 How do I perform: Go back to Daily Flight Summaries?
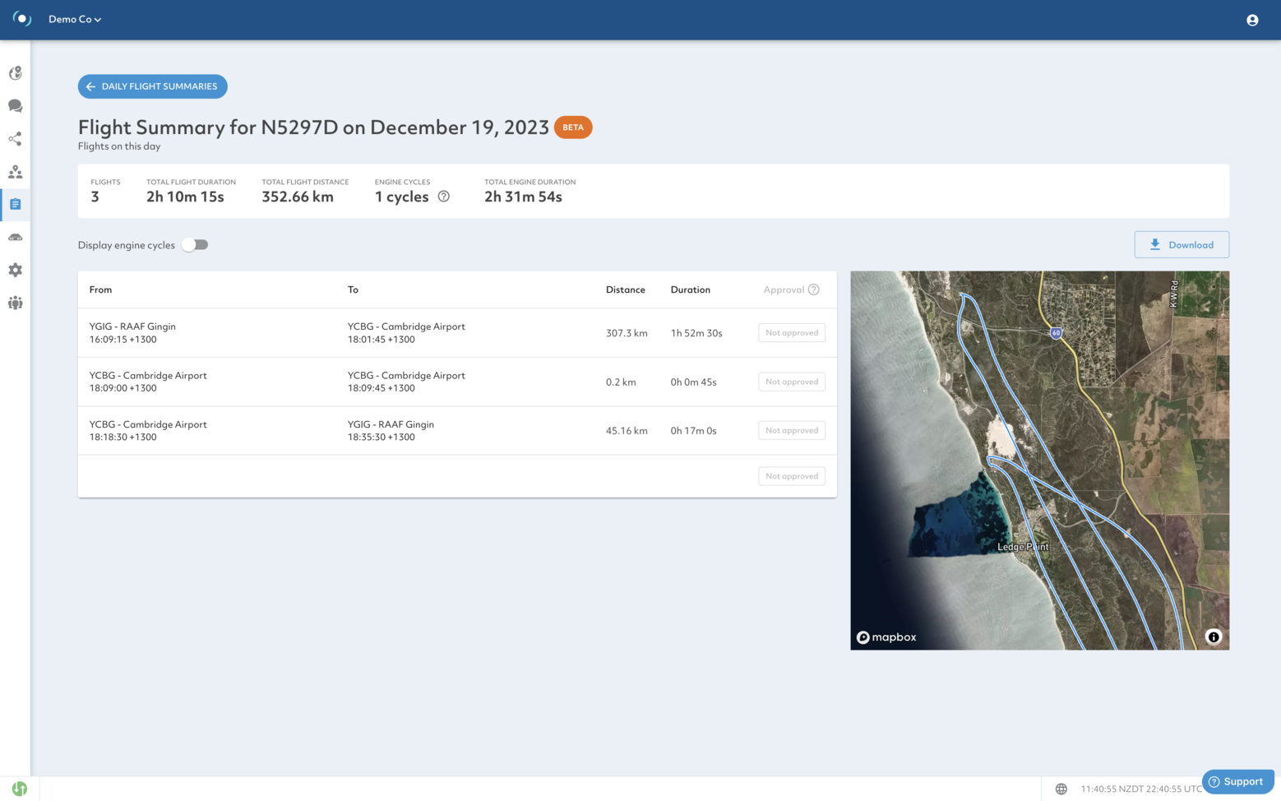tap(152, 86)
